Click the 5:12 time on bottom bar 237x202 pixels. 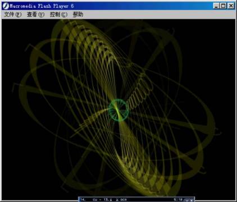coord(178,200)
